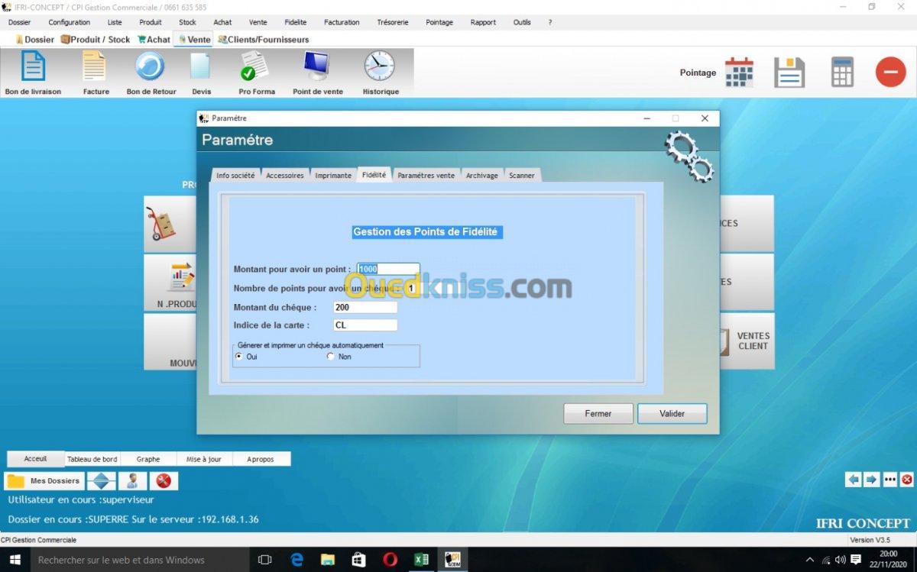Open the Pro Forma icon
917x572 pixels.
[x=255, y=67]
